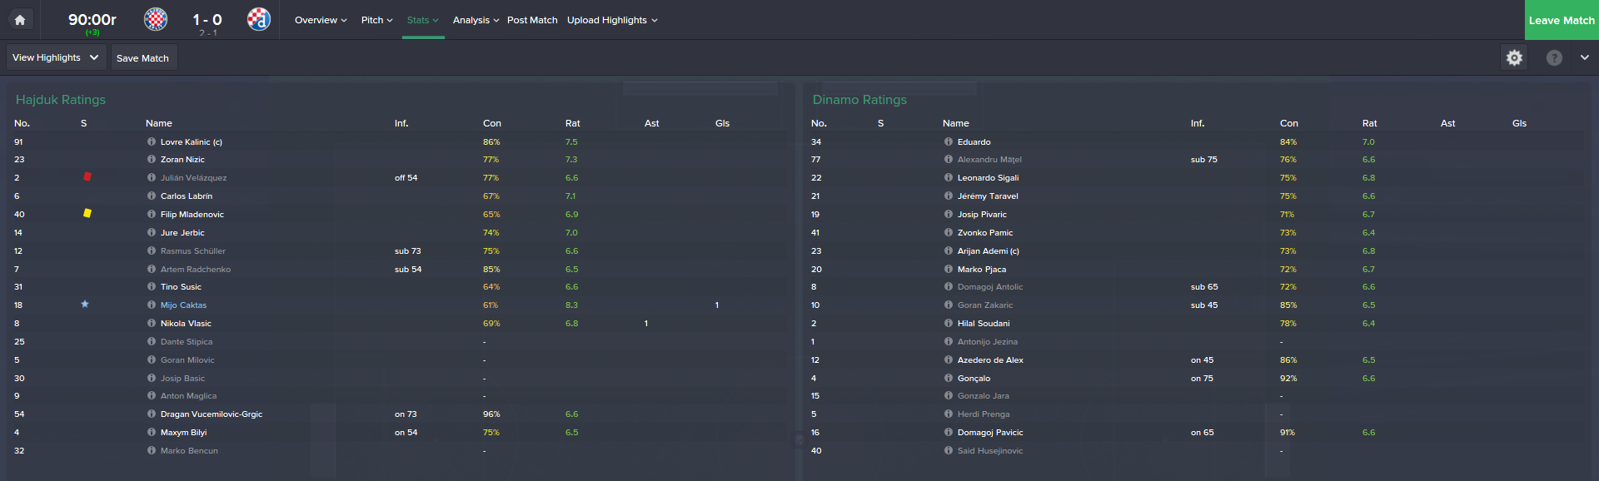Click the Leave Match button
1599x481 pixels.
pyautogui.click(x=1562, y=20)
